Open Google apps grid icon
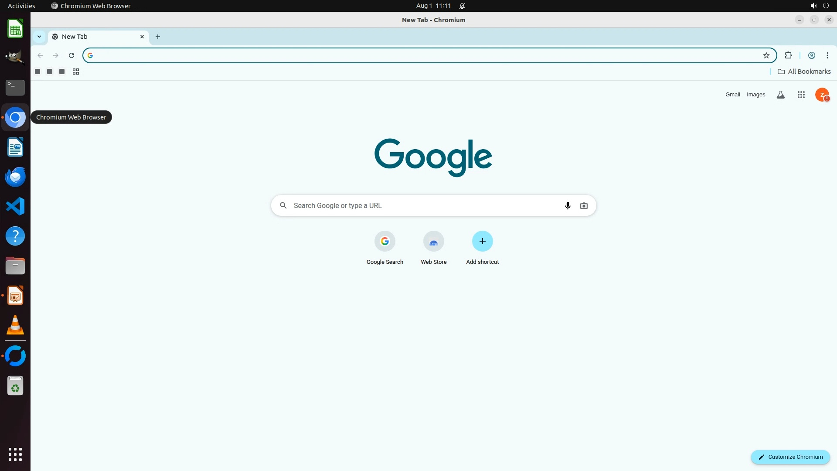Viewport: 837px width, 471px height. click(801, 95)
